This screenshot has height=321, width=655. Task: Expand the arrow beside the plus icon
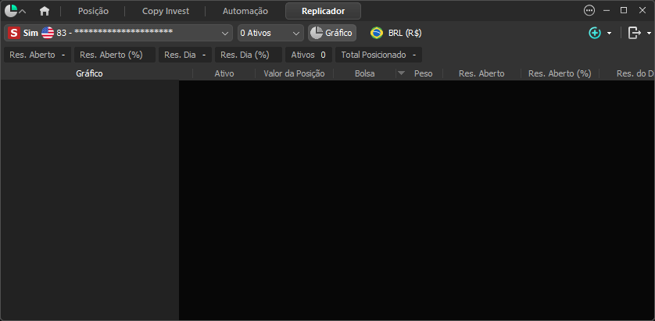609,33
